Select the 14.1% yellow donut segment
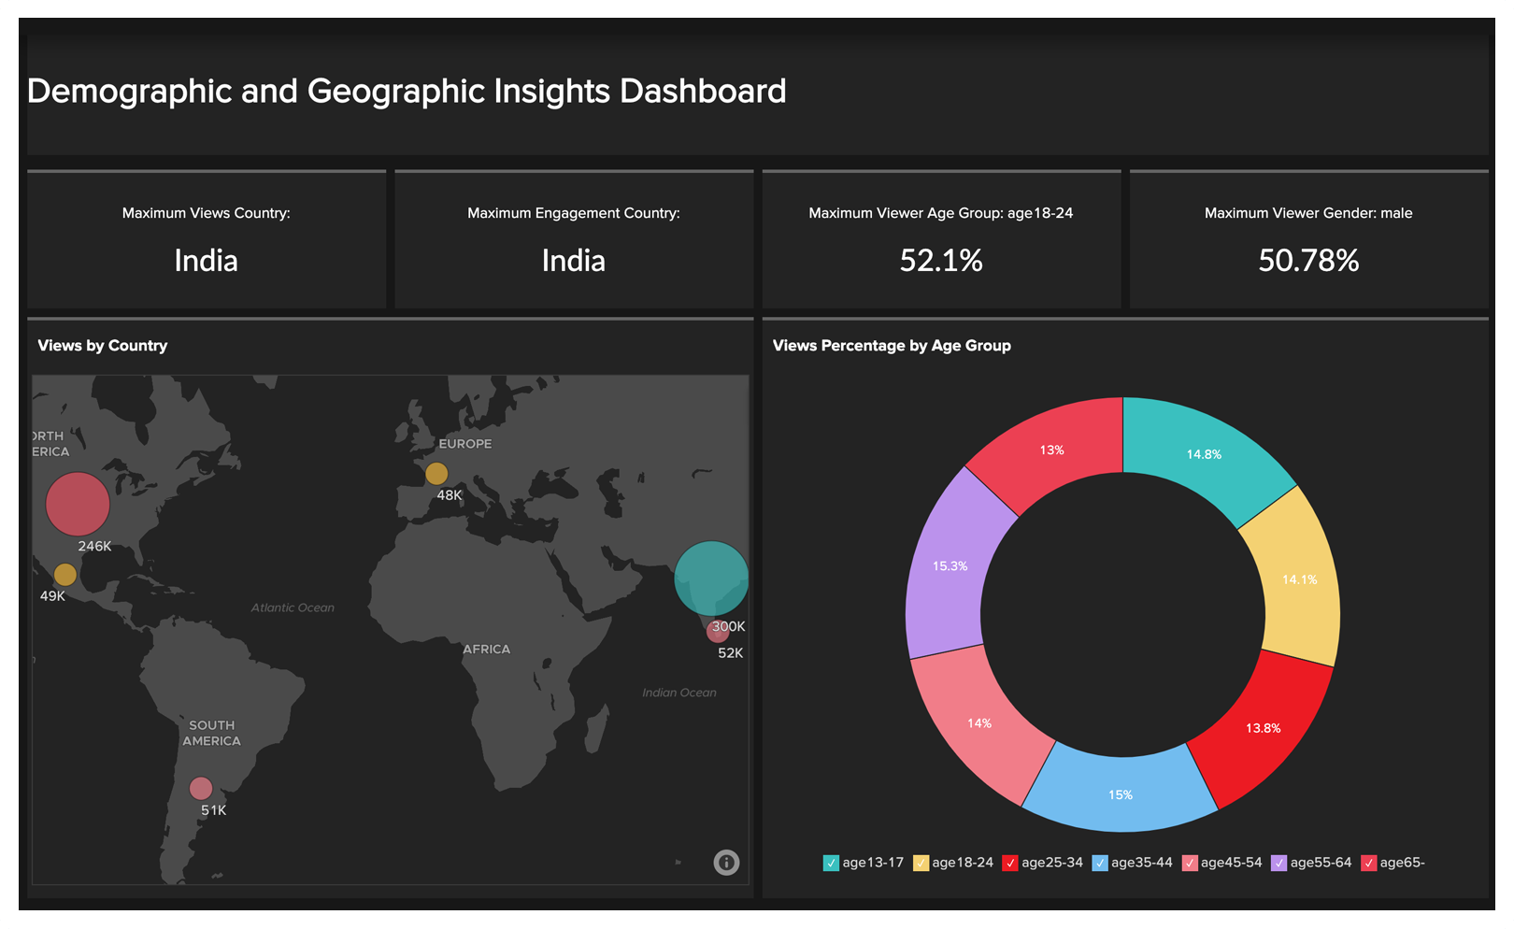Viewport: 1514px width, 929px height. coord(1300,579)
